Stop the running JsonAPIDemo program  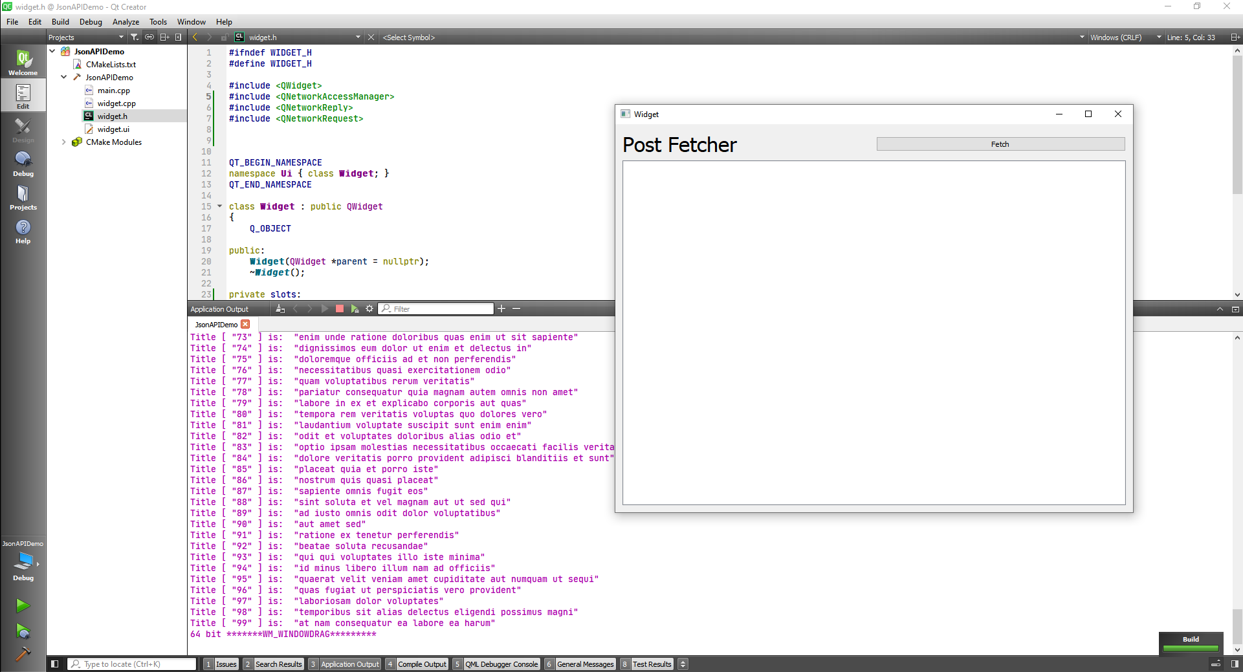pos(340,309)
